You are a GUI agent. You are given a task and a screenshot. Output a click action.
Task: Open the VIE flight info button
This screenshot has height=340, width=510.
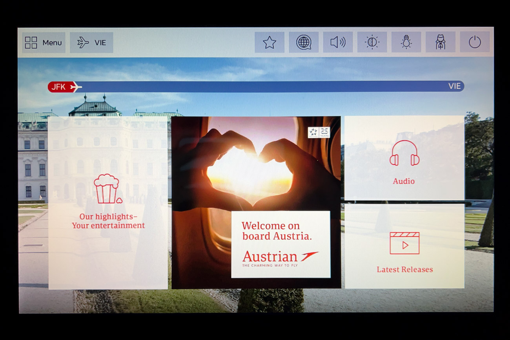tap(91, 42)
